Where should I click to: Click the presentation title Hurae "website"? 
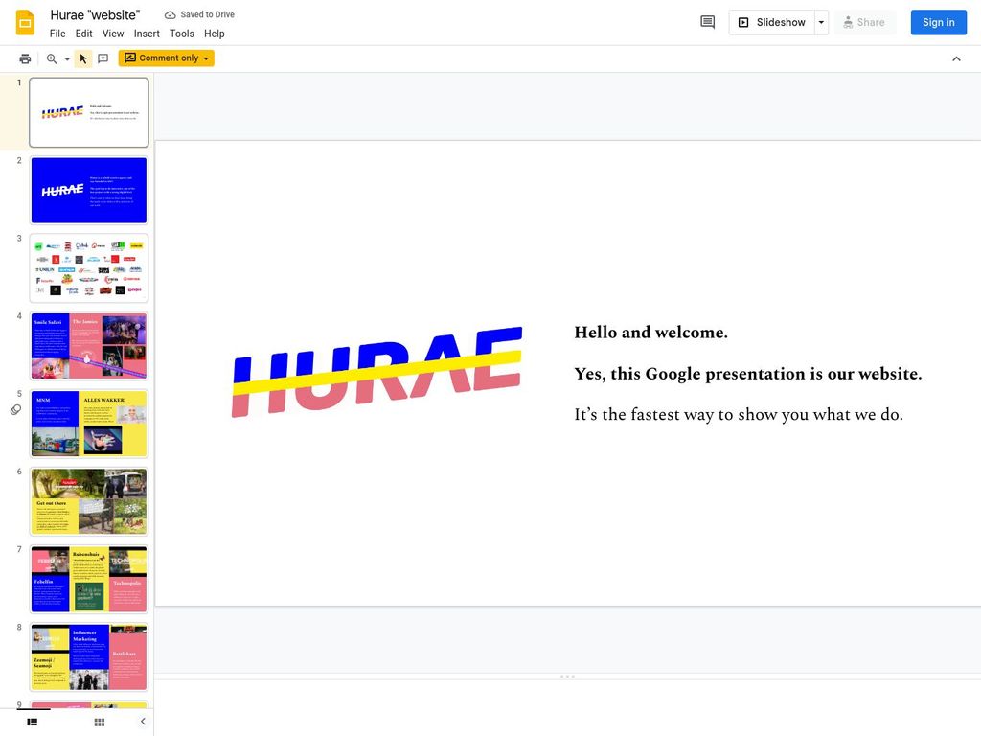(x=95, y=14)
